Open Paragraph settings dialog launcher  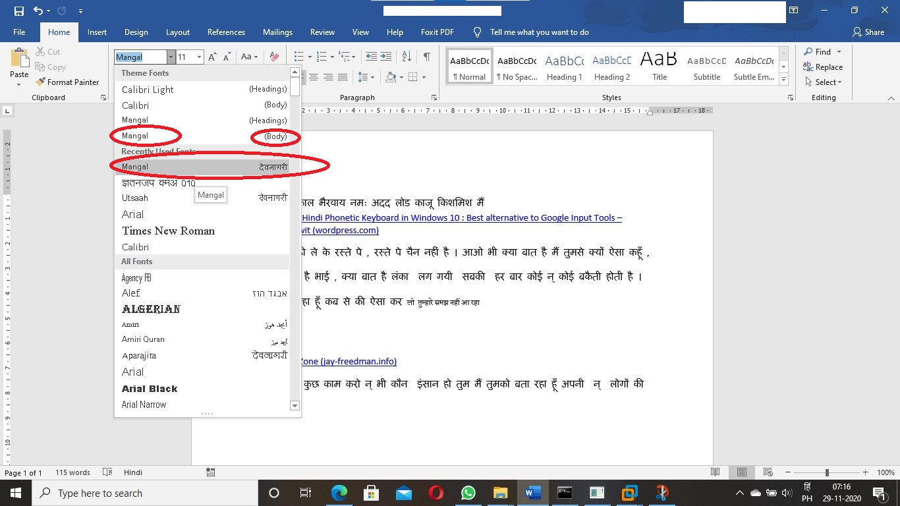(x=434, y=98)
